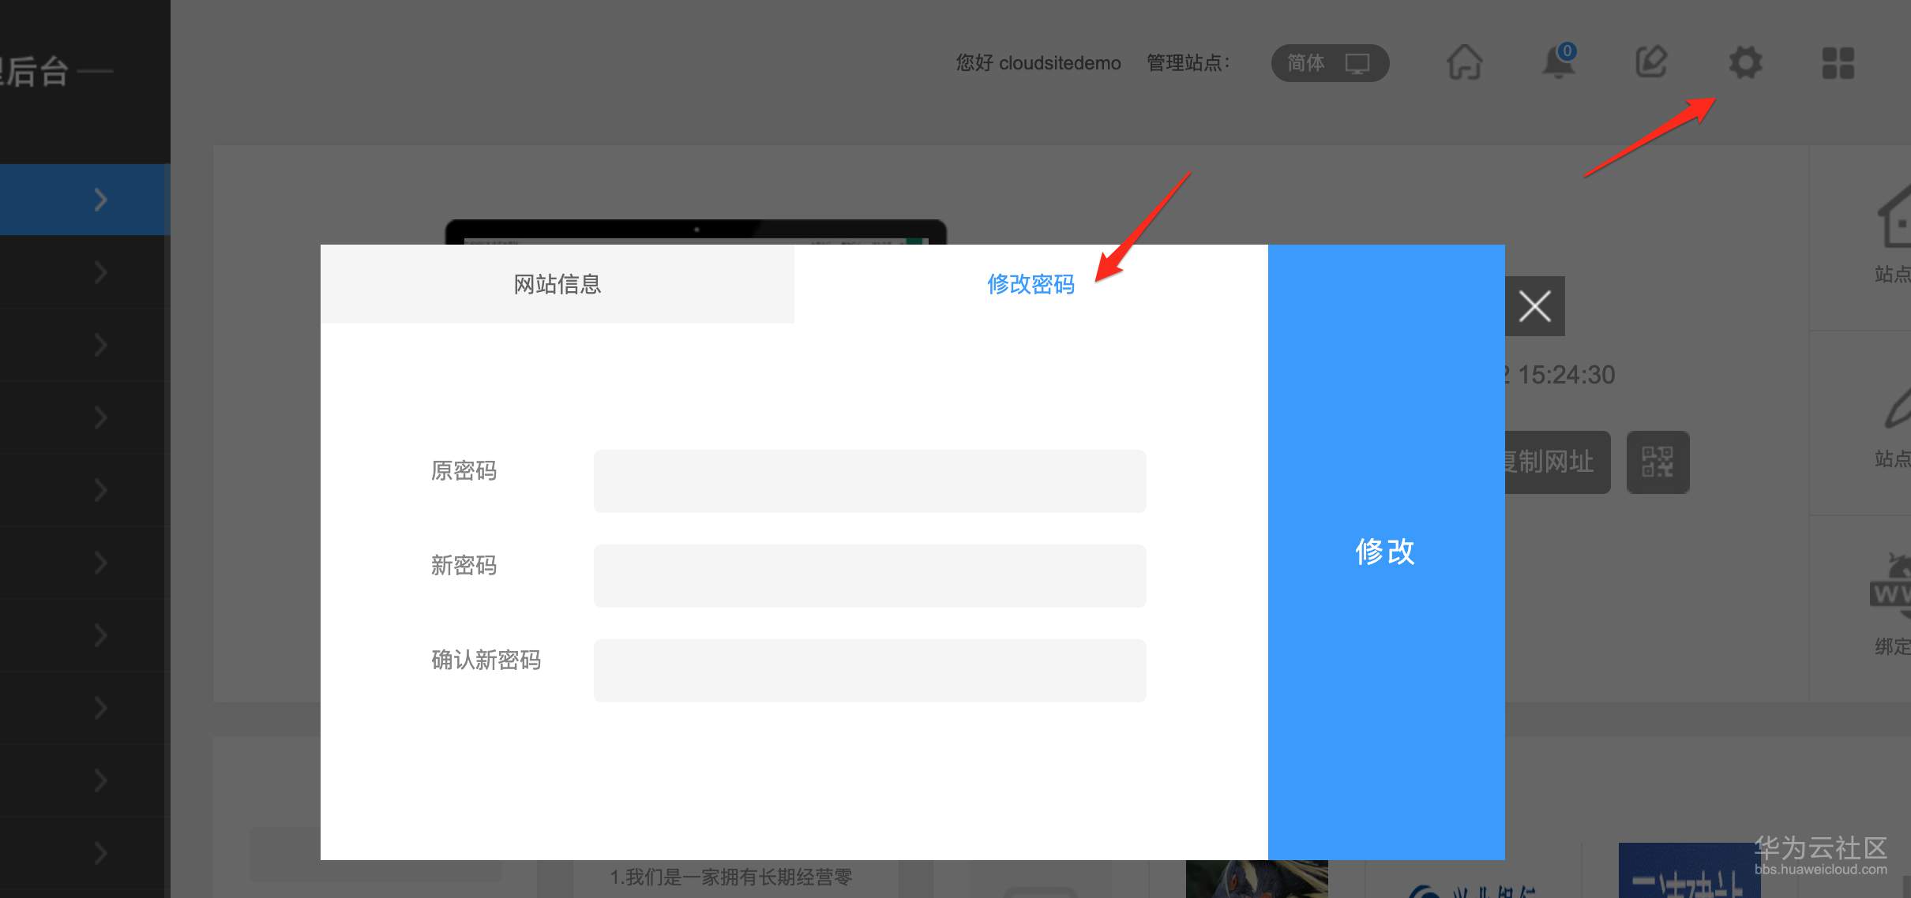Expand the highlighted blue sidebar item

pos(100,200)
